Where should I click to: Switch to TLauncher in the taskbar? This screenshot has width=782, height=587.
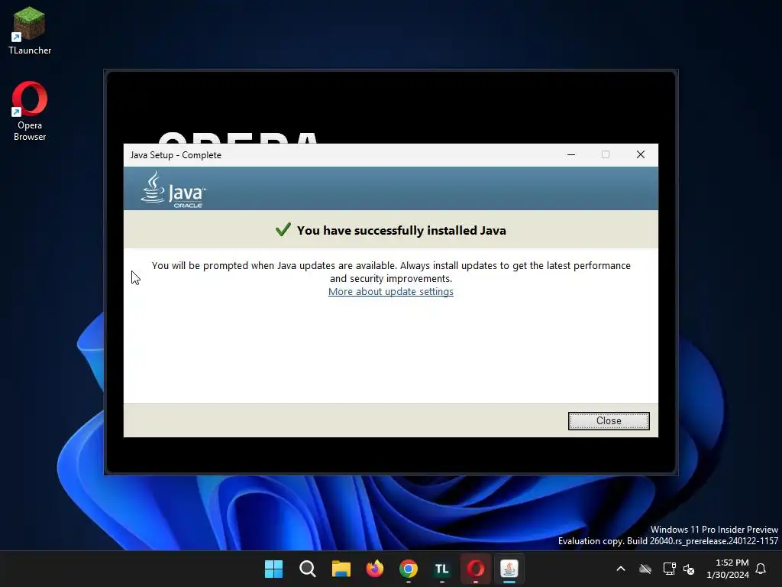pyautogui.click(x=442, y=569)
